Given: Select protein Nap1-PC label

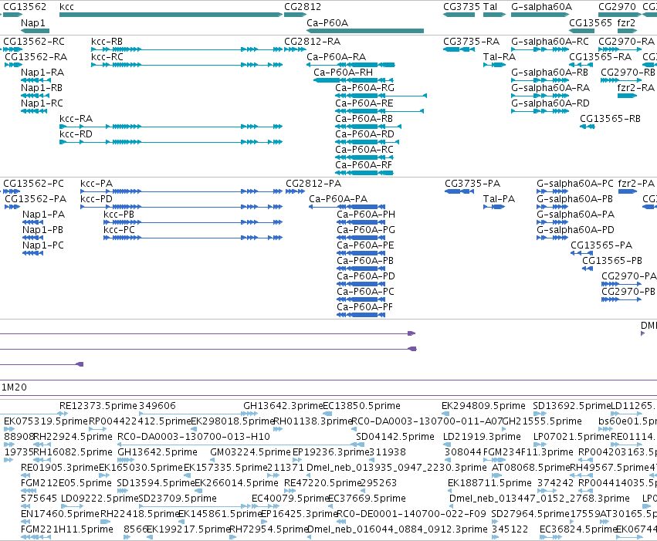Looking at the screenshot, I should coord(43,245).
